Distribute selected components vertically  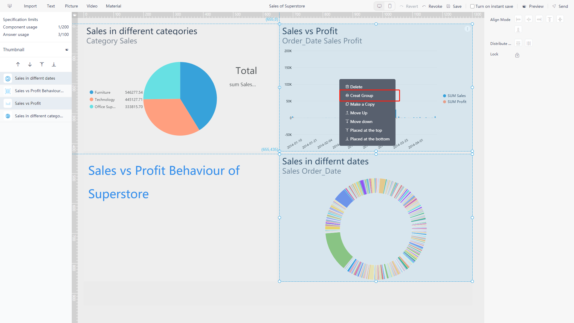(518, 43)
